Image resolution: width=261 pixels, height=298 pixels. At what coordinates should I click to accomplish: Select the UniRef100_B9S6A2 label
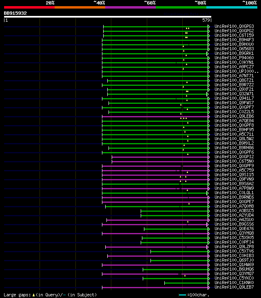pos(234,184)
